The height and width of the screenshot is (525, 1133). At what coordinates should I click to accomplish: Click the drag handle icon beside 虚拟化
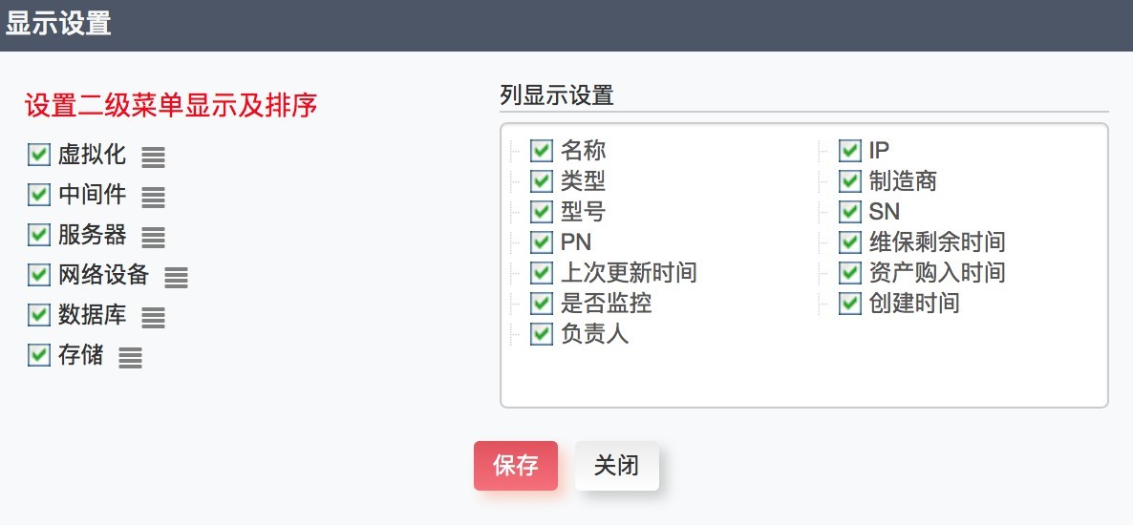154,157
